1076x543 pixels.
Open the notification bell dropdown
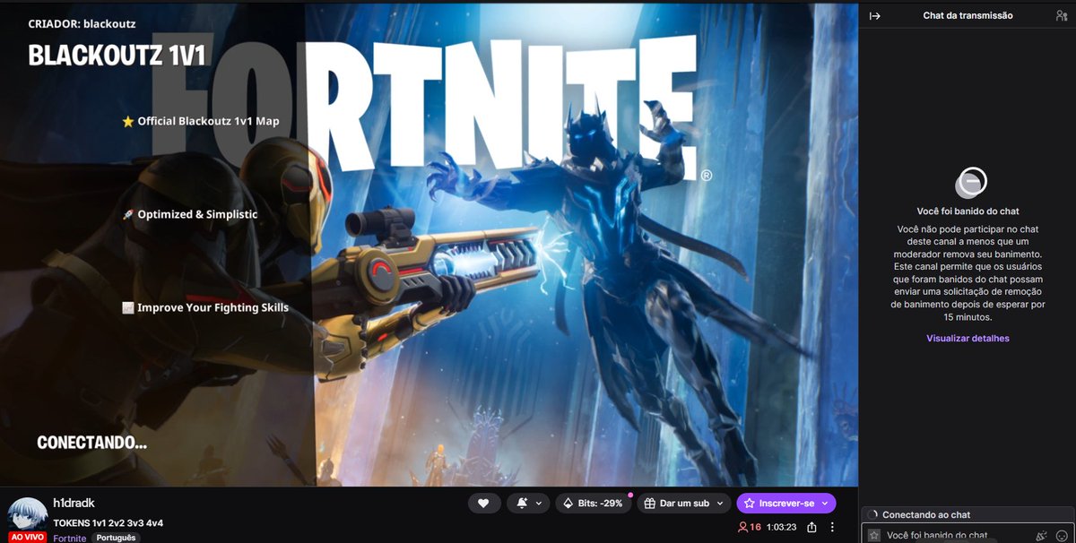528,504
